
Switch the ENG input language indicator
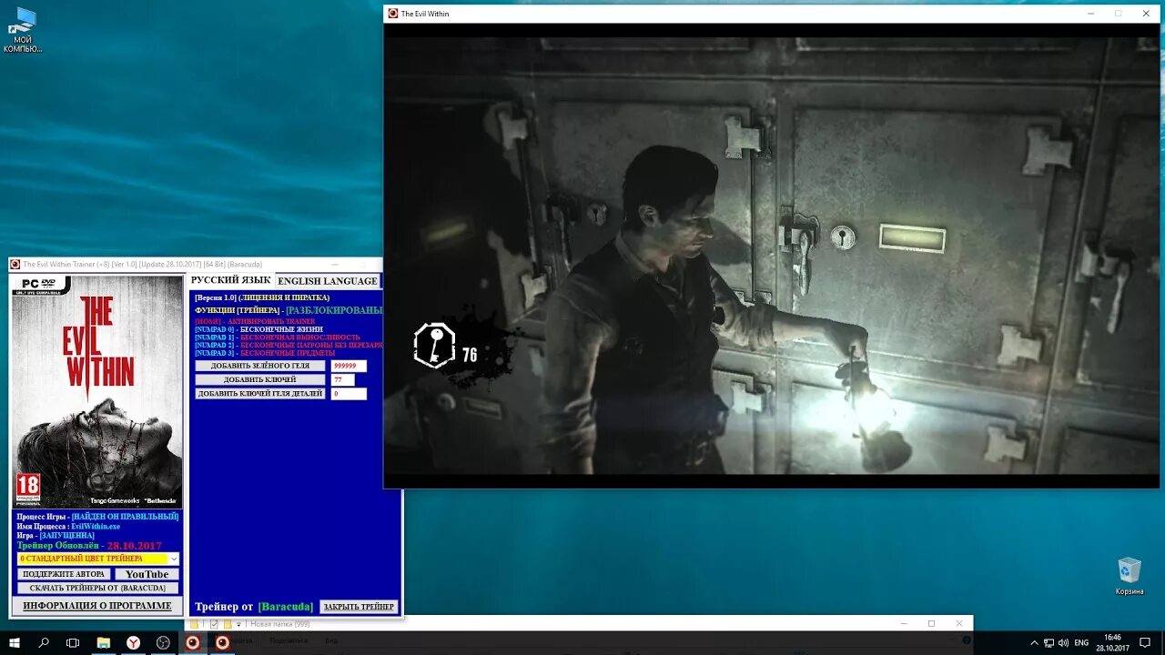click(1081, 643)
